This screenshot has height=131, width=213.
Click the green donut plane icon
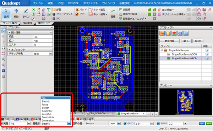[x=154, y=19]
